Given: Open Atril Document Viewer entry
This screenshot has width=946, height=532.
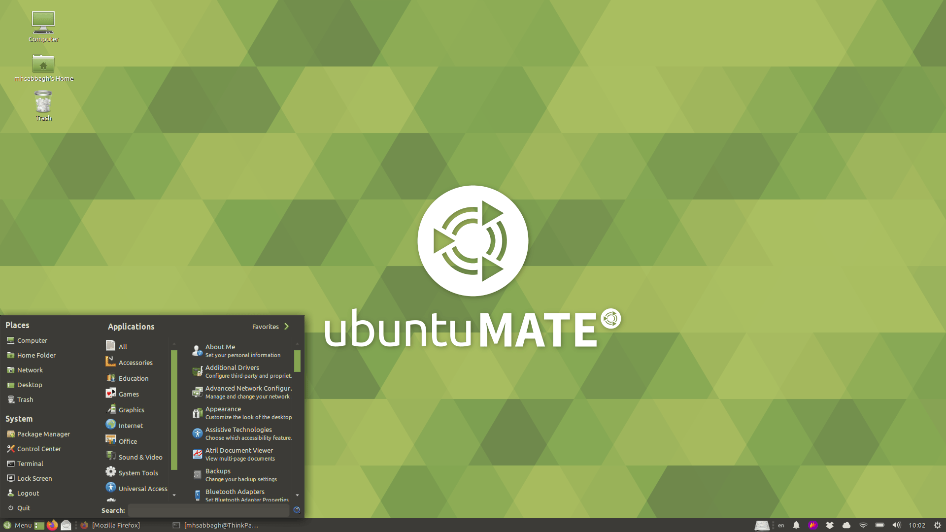Looking at the screenshot, I should pyautogui.click(x=239, y=454).
